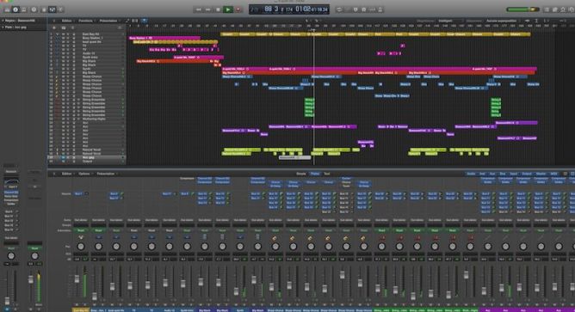Screen dimensions: 575x312
Task: Click the Tout mixer view button
Action: click(x=326, y=174)
